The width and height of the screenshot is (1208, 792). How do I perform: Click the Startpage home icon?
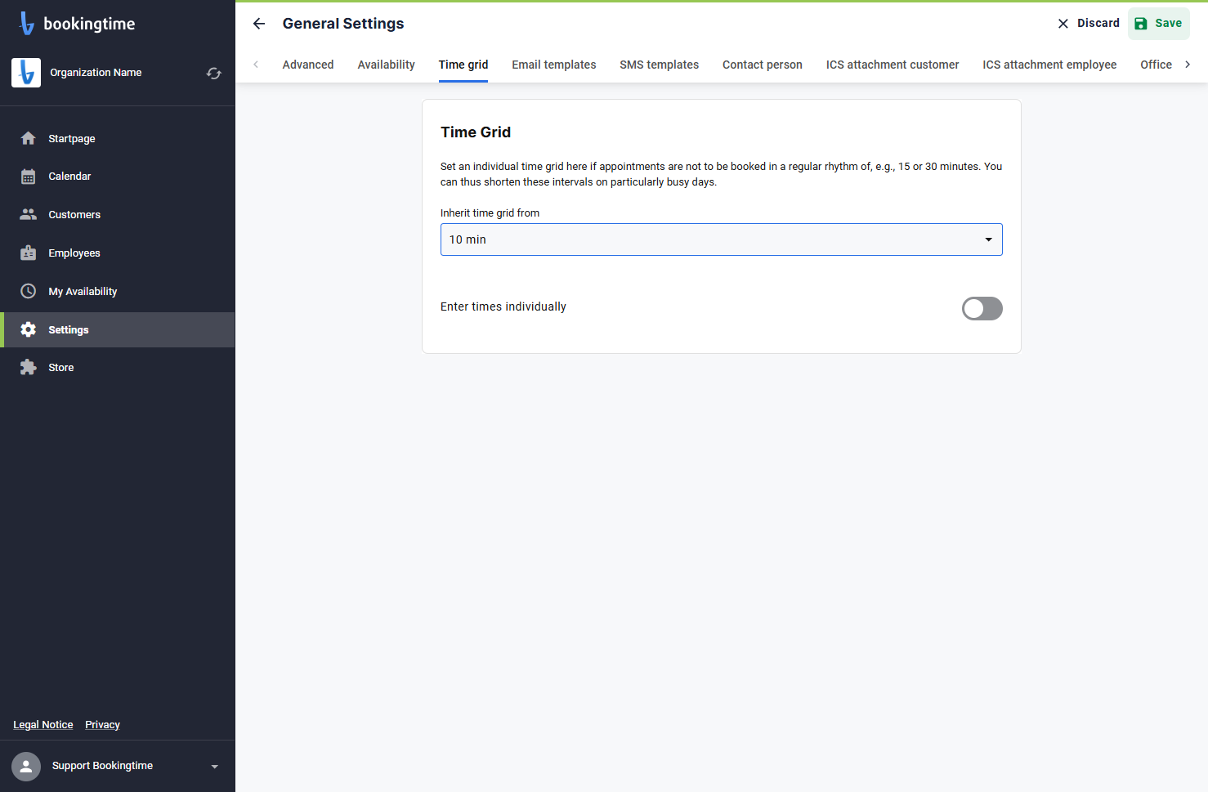point(29,138)
